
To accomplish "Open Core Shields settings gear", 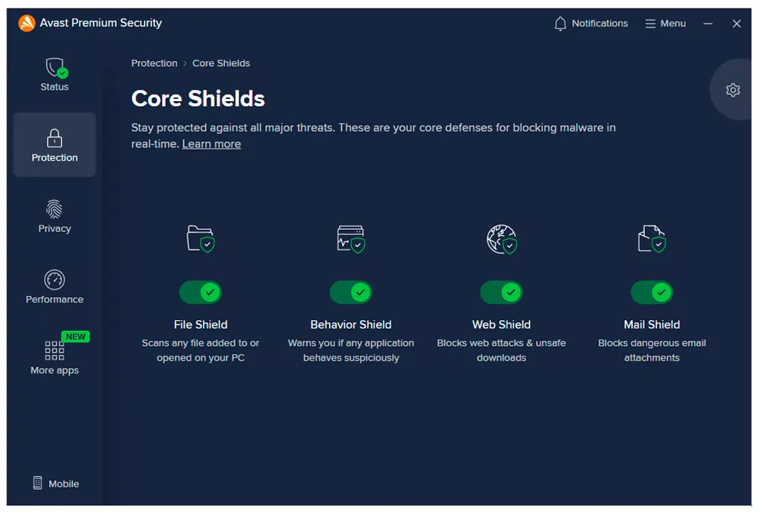I will click(733, 90).
